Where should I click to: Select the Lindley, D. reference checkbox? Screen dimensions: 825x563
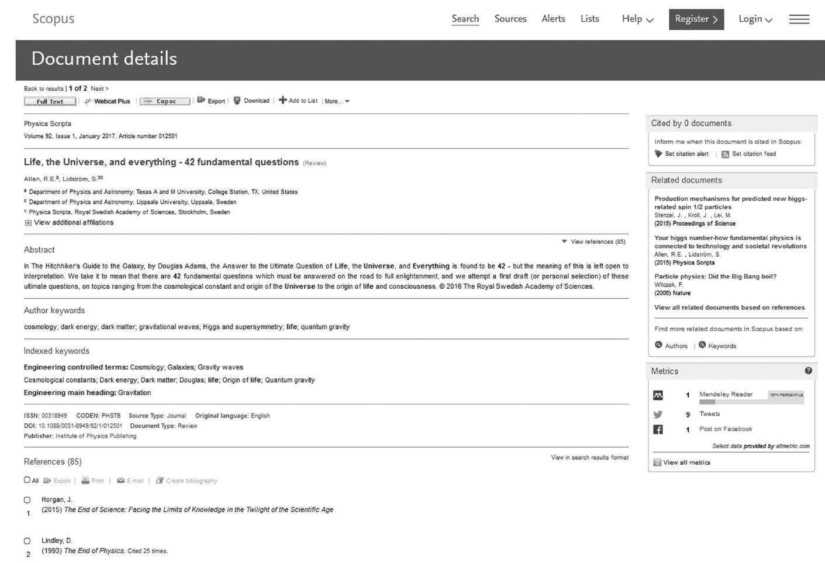pyautogui.click(x=27, y=541)
